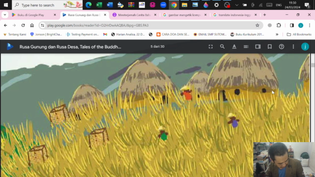Open the ENG language indicator

(x=279, y=5)
